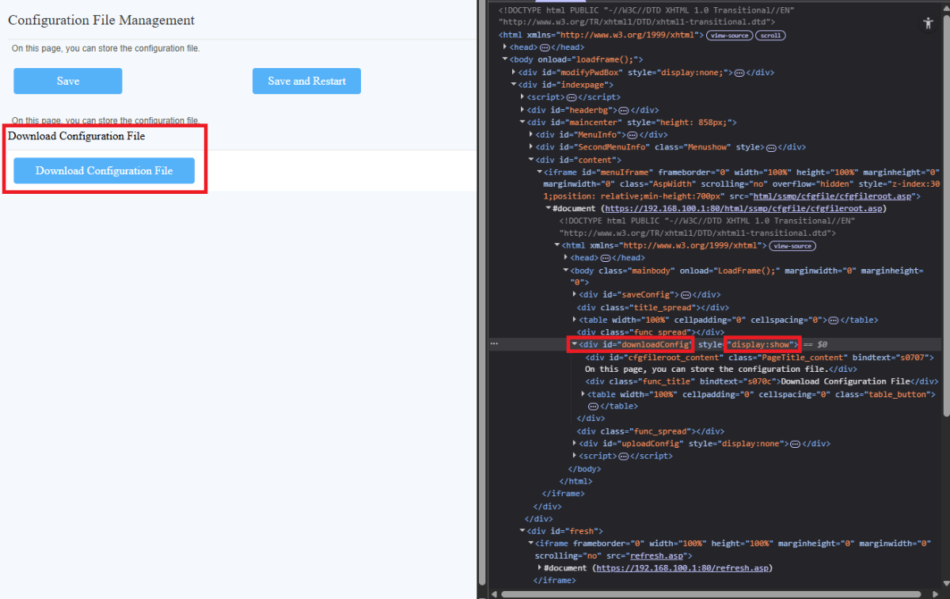950x599 pixels.
Task: Click the top view-source badge beside the html tag
Action: point(728,36)
